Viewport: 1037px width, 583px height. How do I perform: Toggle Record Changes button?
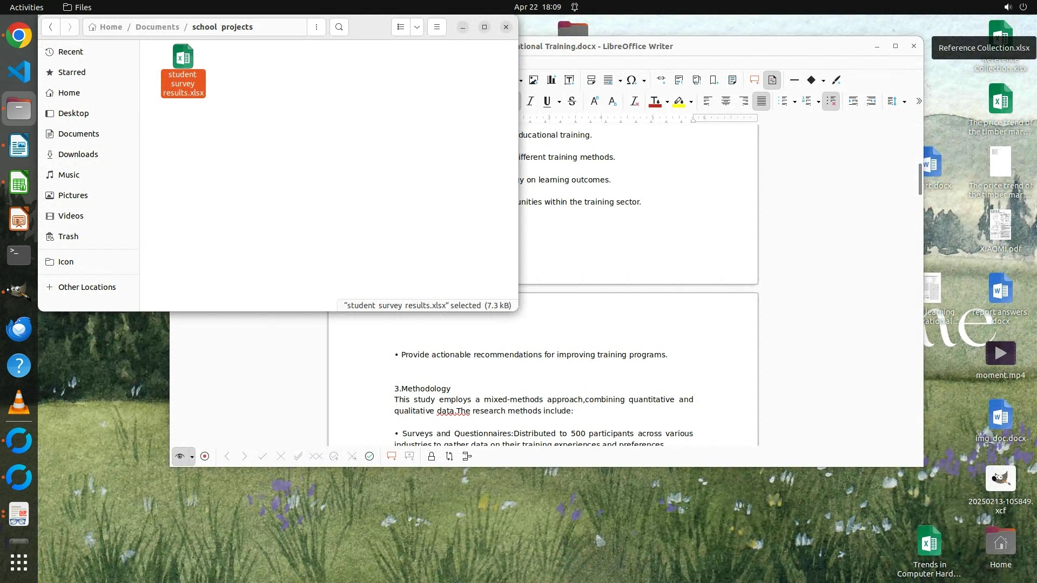click(x=205, y=456)
